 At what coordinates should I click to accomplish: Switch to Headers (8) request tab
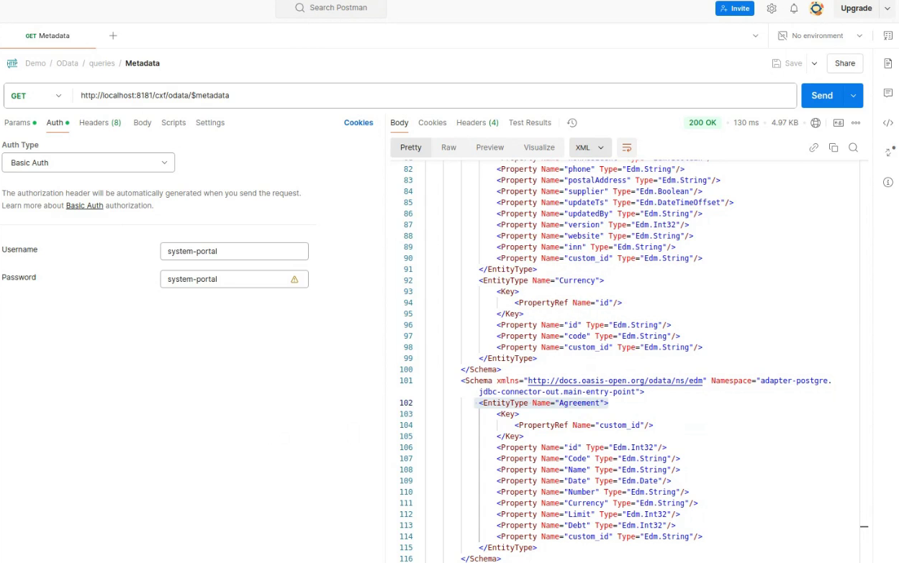(x=100, y=123)
